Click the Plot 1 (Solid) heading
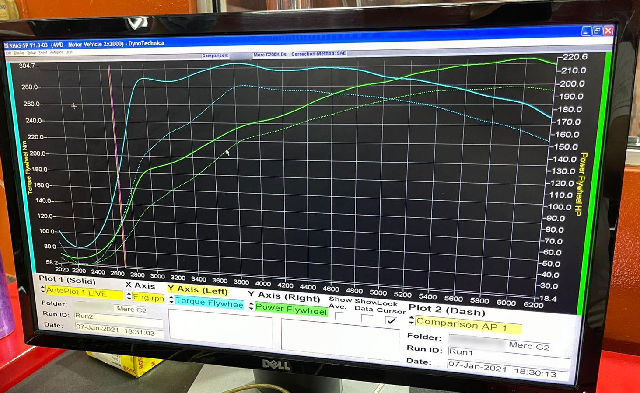 tap(67, 279)
